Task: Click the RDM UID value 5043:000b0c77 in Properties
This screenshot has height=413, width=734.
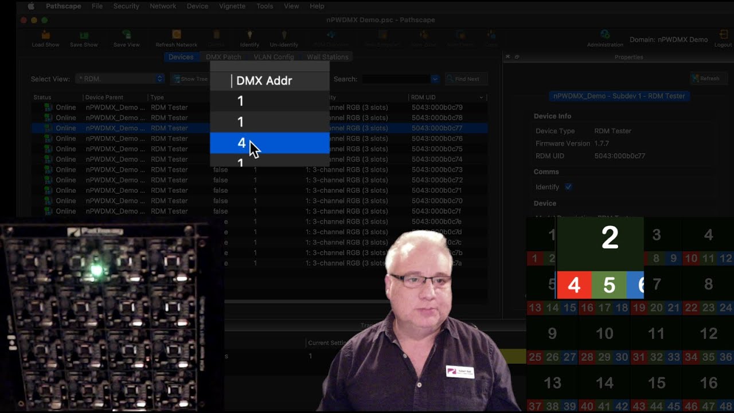Action: [619, 156]
